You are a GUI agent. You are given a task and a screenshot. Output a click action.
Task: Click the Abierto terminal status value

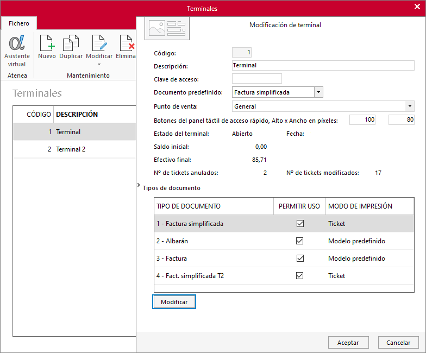[242, 134]
